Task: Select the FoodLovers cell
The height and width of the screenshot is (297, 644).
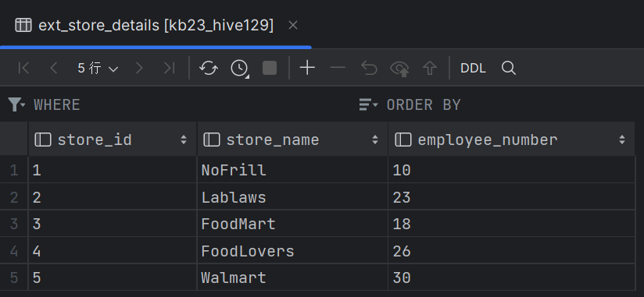Action: pyautogui.click(x=292, y=251)
